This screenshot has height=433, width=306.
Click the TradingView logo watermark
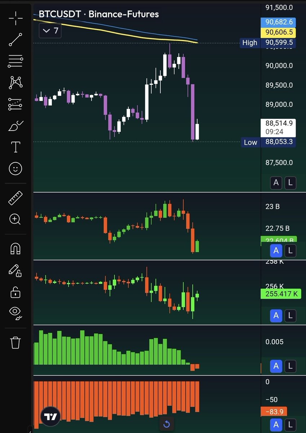50,417
